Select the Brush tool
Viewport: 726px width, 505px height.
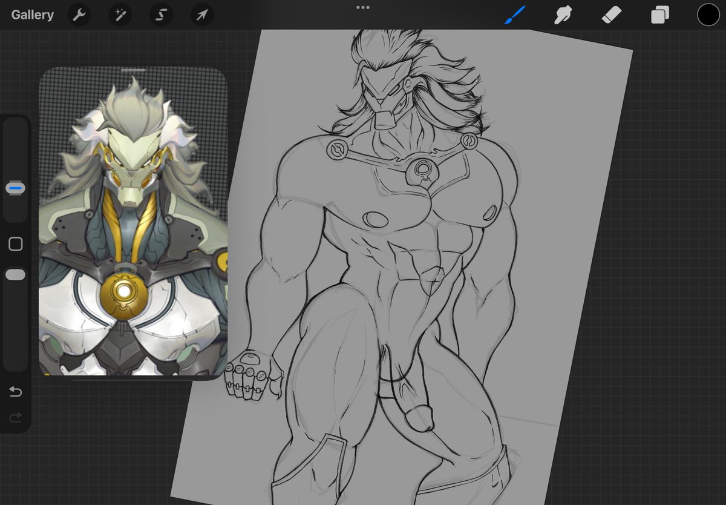click(x=515, y=15)
